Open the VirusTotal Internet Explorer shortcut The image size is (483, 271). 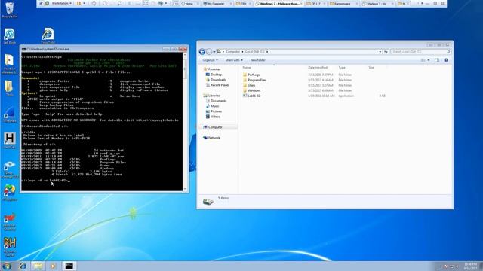48,35
